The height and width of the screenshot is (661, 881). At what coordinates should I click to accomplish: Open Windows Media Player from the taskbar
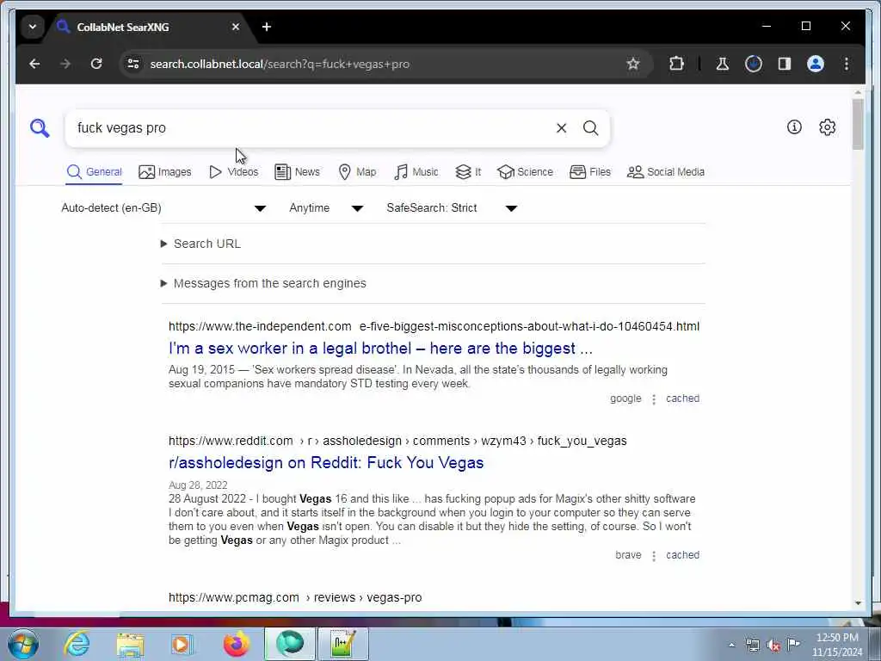pyautogui.click(x=182, y=644)
